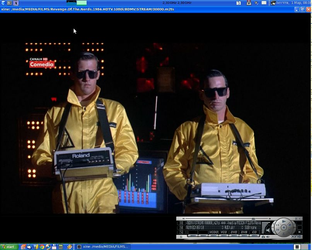Click the download tray icon
312x250 pixels.
coord(249,3)
